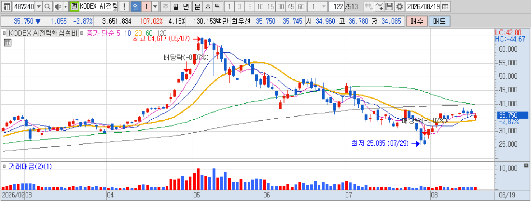Viewport: 531px width, 201px height.
Task: Click the 종가 단순 indicator label
Action: click(x=100, y=33)
